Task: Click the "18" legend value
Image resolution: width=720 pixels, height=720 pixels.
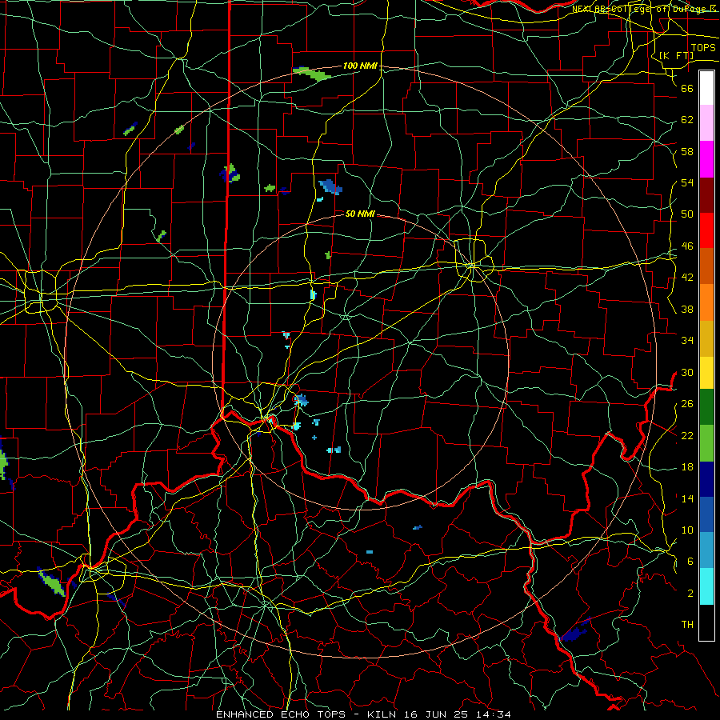Action: 687,467
